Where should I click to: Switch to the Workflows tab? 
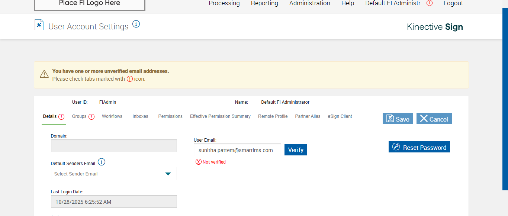click(x=112, y=116)
